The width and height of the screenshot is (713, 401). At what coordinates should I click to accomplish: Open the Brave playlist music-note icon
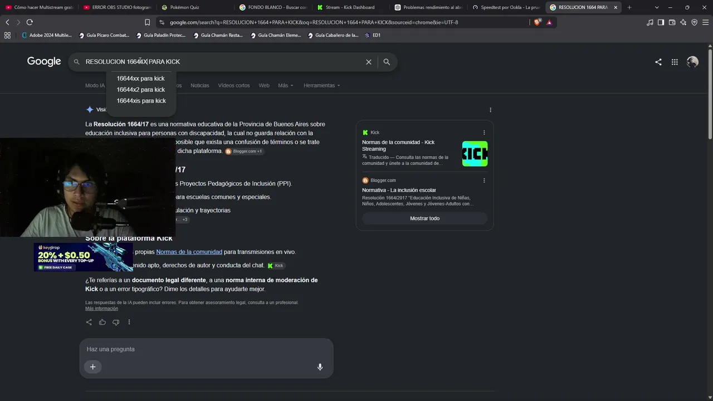[649, 22]
